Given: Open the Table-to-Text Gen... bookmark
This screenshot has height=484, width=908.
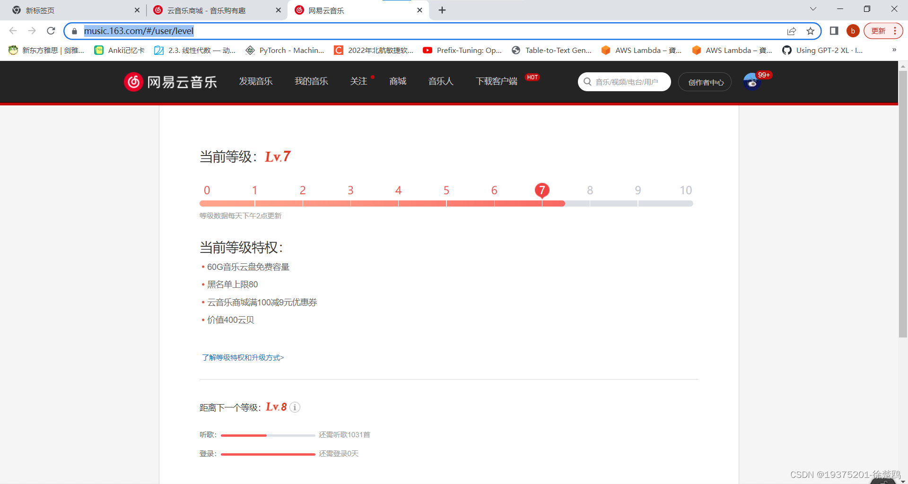Looking at the screenshot, I should 551,50.
